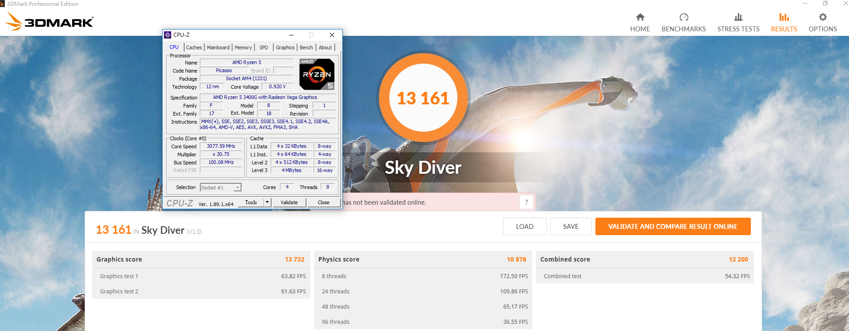Select the 8 threads physics row

pyautogui.click(x=423, y=276)
